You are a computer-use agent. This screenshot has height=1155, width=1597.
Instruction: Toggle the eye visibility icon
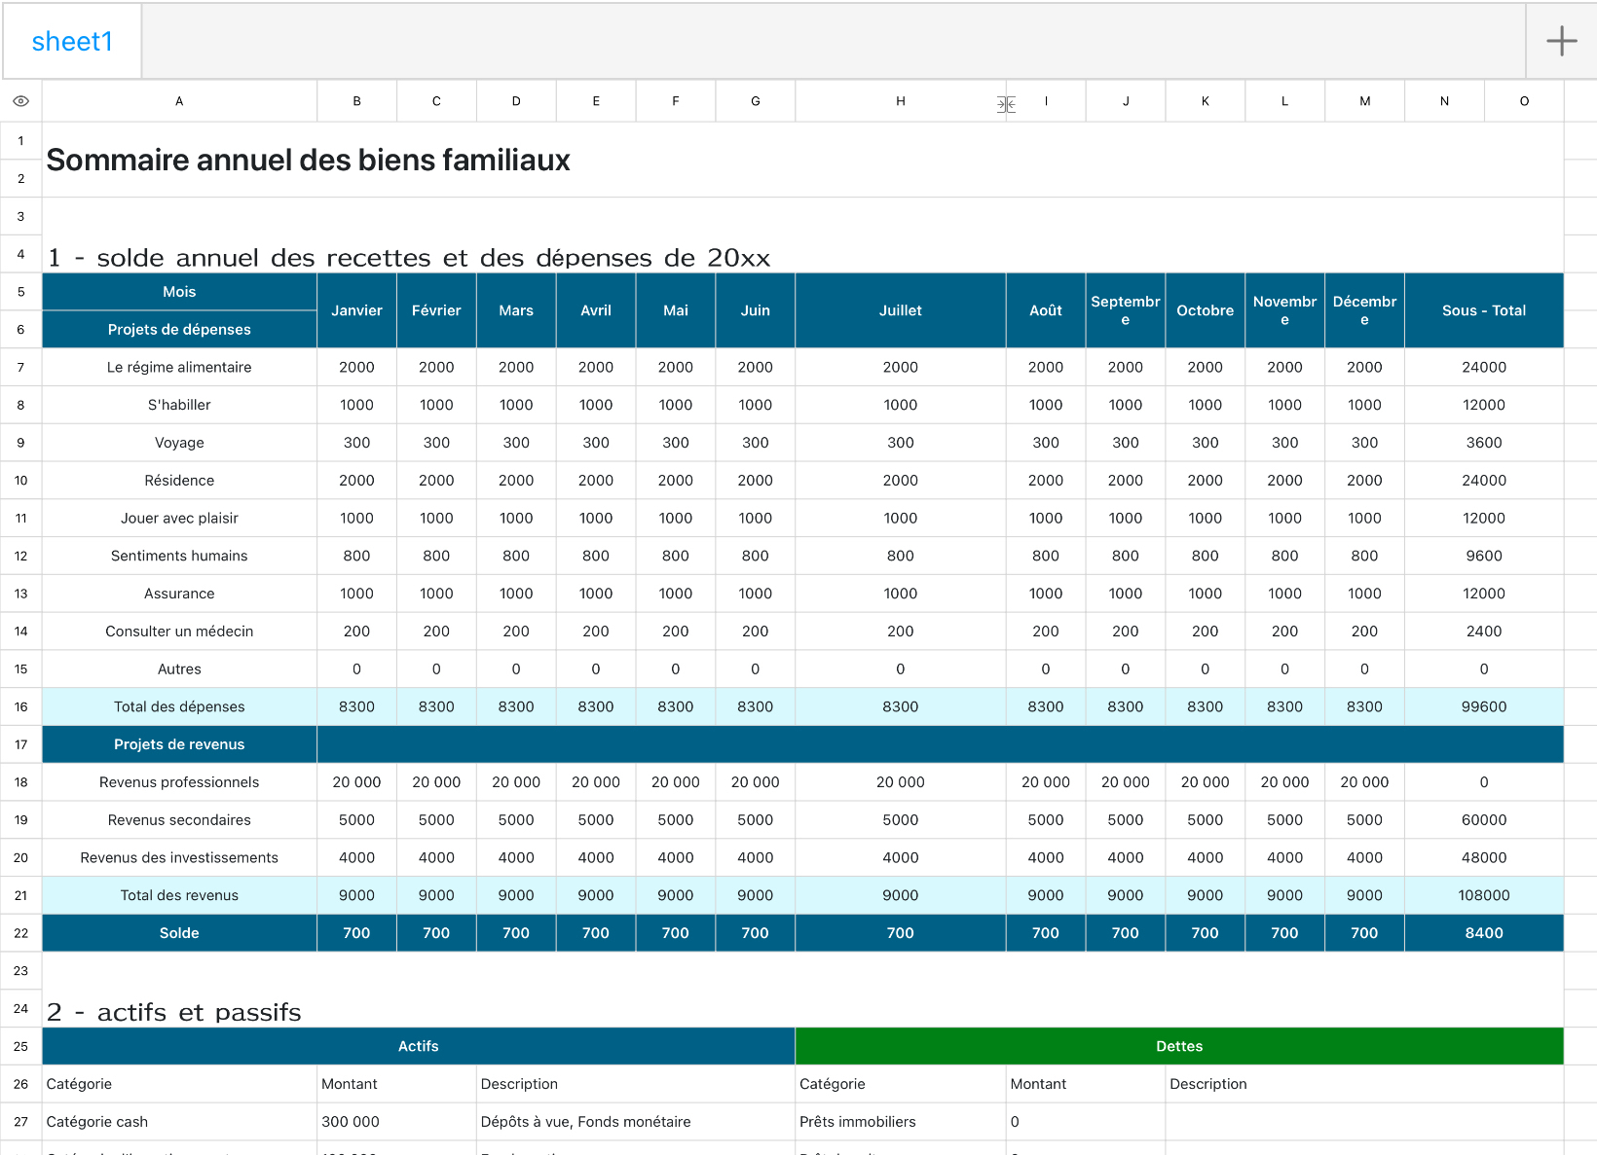coord(20,101)
